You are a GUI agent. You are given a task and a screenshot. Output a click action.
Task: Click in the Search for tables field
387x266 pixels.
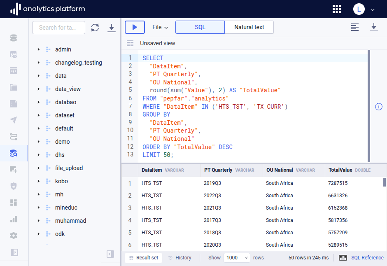58,28
